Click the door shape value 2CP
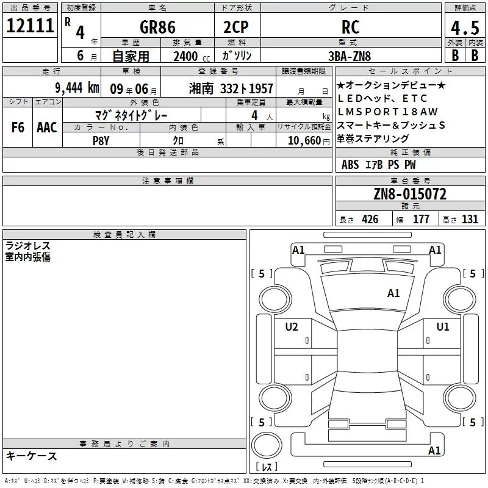 coord(236,27)
